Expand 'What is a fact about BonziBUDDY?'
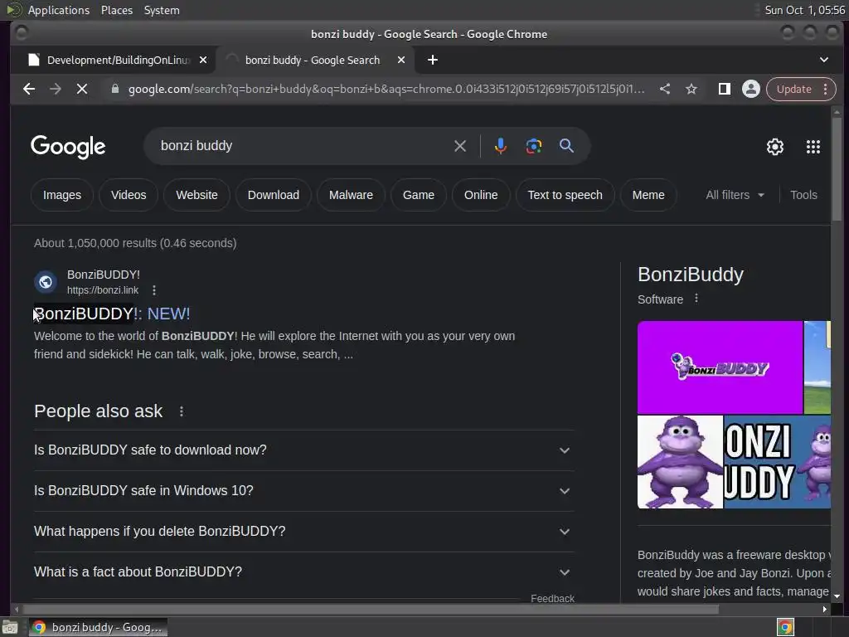This screenshot has height=637, width=849. [x=304, y=572]
